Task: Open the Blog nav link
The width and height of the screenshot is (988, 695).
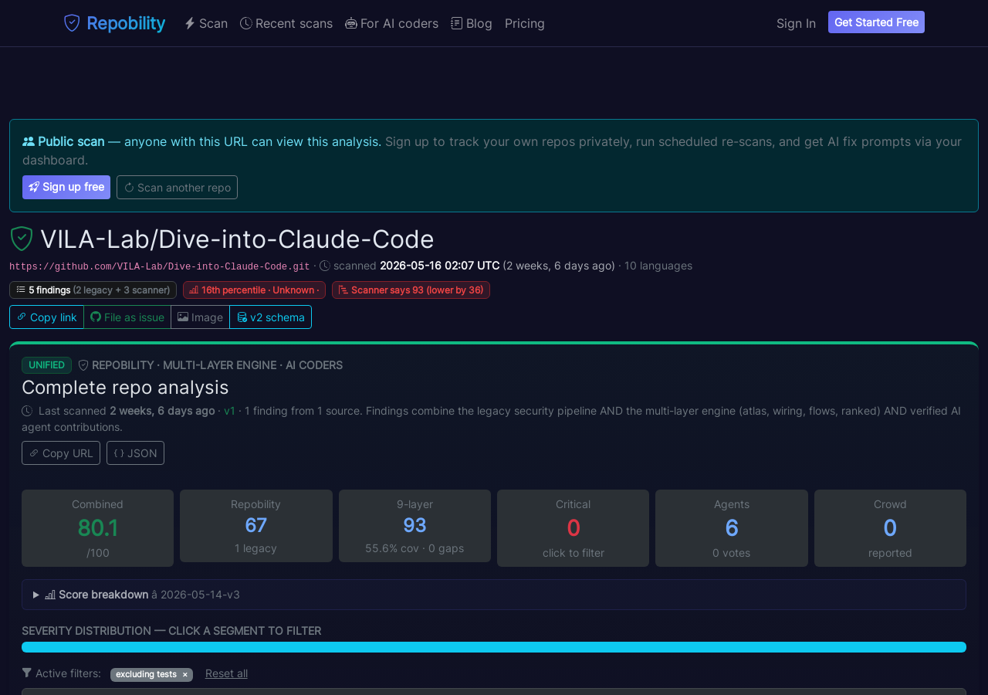Action: pyautogui.click(x=472, y=23)
